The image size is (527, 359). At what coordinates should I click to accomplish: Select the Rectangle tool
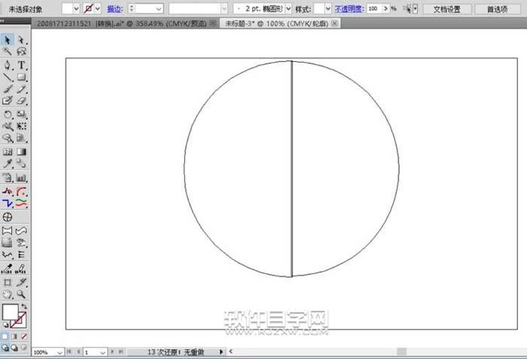click(x=22, y=77)
